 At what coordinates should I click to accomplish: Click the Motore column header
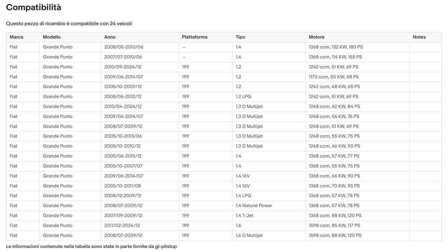317,37
